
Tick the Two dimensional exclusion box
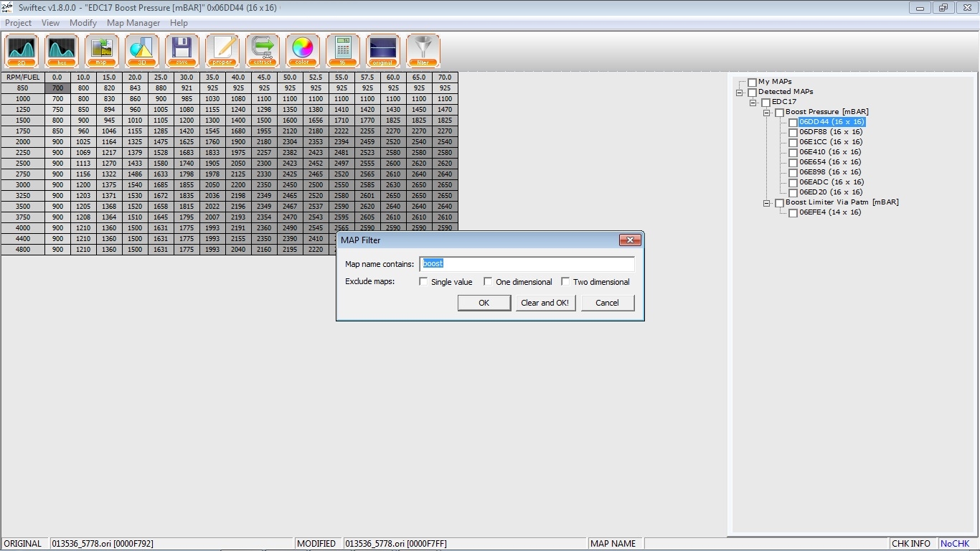coord(565,281)
